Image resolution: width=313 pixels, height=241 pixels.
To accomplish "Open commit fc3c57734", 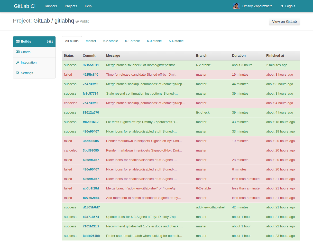I will pos(90,94).
